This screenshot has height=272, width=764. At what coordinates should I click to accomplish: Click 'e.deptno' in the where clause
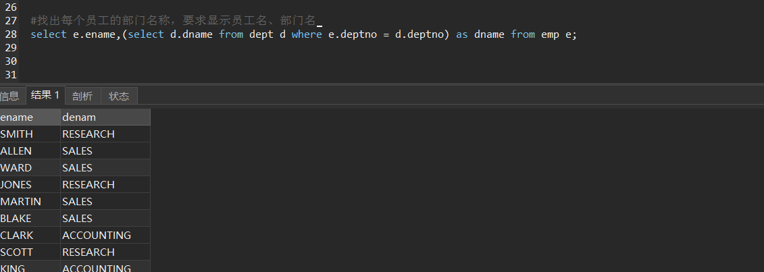[353, 34]
